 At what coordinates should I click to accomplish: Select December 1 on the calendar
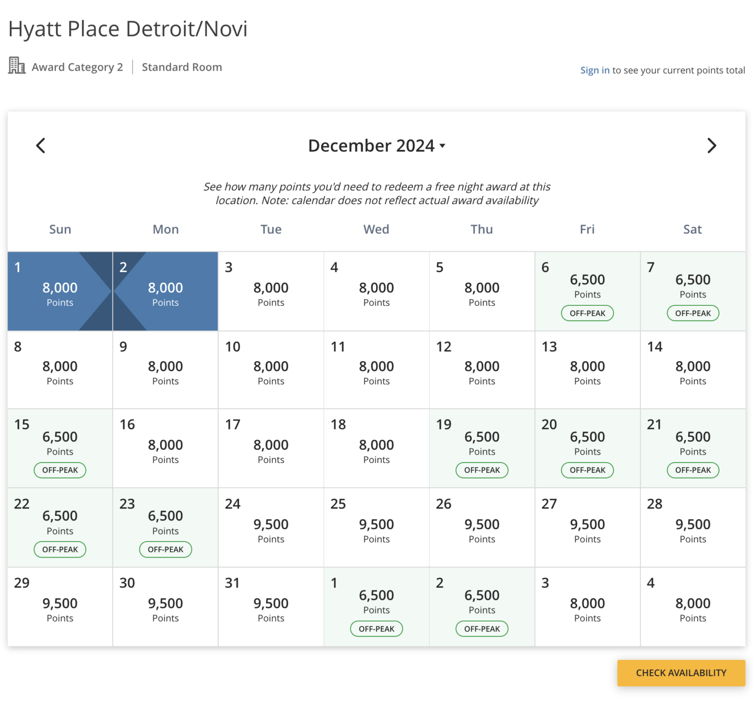point(60,292)
